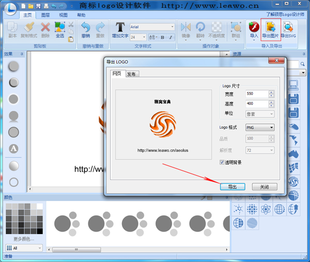Viewport: 310px width, 262px height.
Task: Click the Open folder icon in quick access toolbar
Action: coord(30,6)
